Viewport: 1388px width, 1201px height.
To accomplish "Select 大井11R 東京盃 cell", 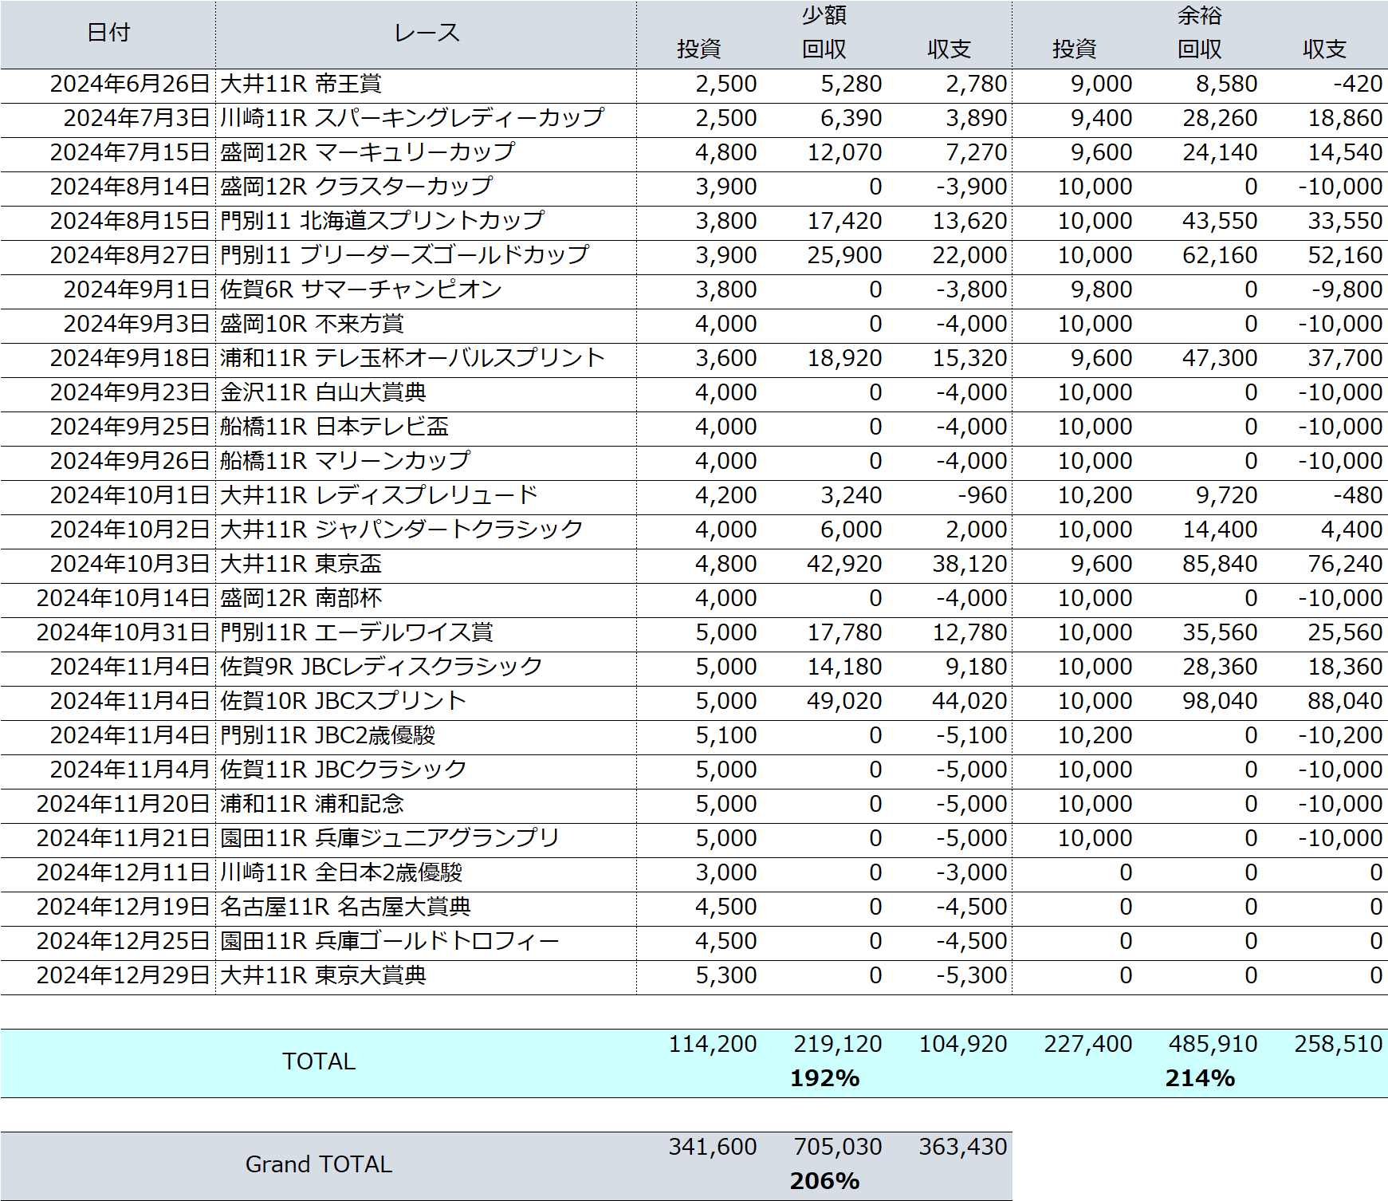I will click(x=301, y=564).
